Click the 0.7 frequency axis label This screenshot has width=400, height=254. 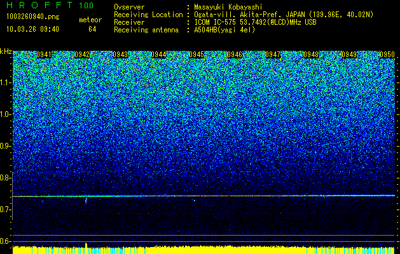pos(5,210)
